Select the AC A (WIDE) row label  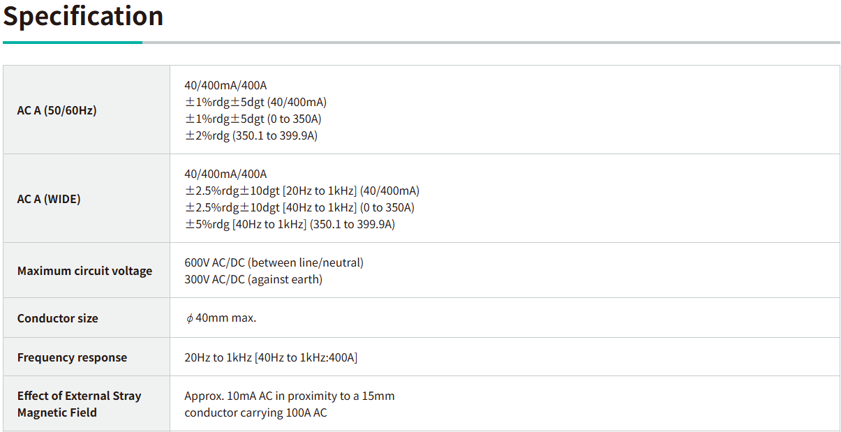(x=49, y=199)
